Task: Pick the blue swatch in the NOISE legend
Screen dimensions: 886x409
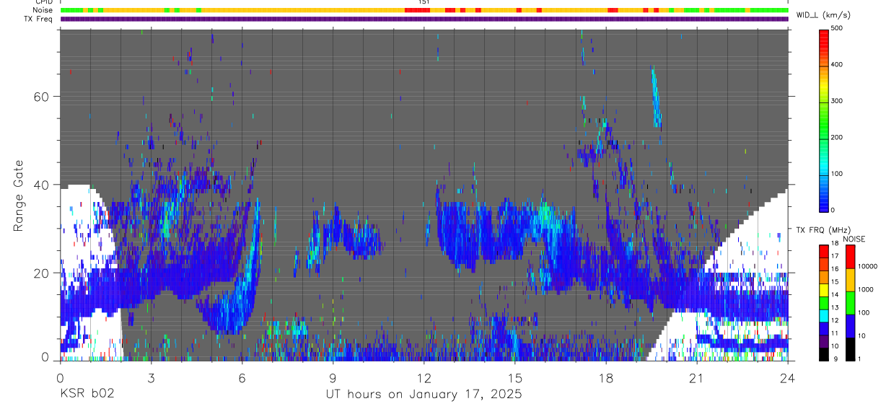Action: click(850, 325)
